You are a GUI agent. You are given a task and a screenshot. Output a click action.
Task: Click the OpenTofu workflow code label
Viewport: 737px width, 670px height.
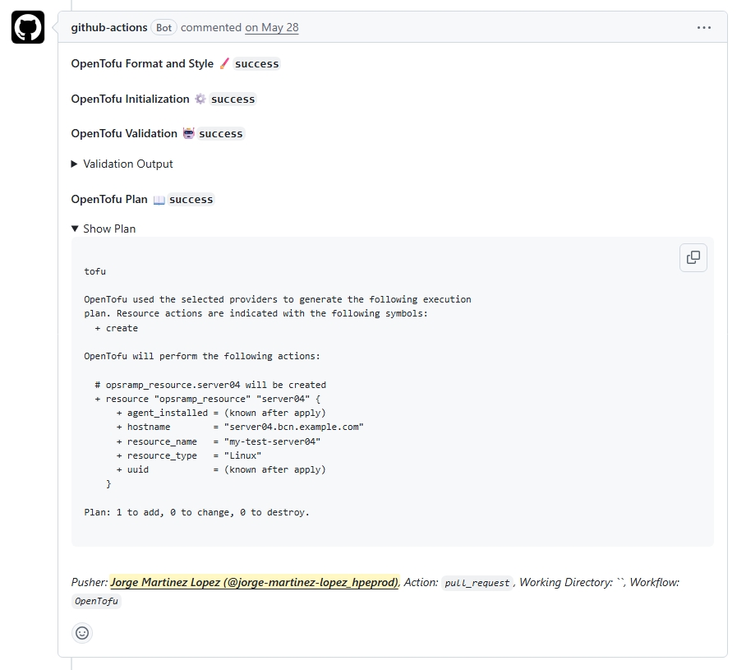click(x=96, y=601)
